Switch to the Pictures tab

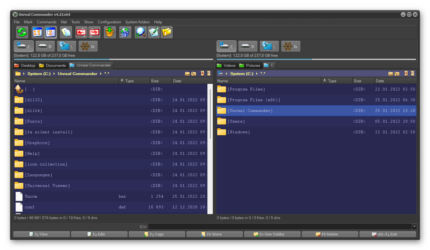coord(250,66)
